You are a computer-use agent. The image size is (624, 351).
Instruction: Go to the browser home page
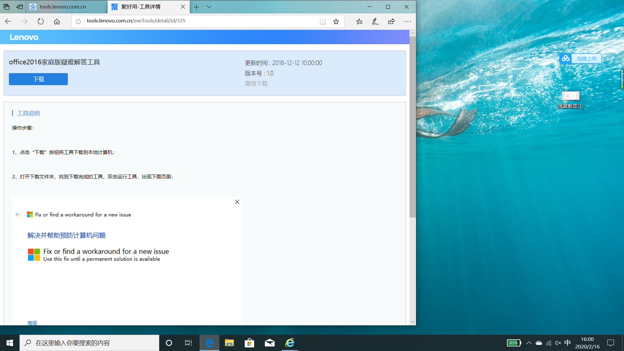tap(57, 21)
